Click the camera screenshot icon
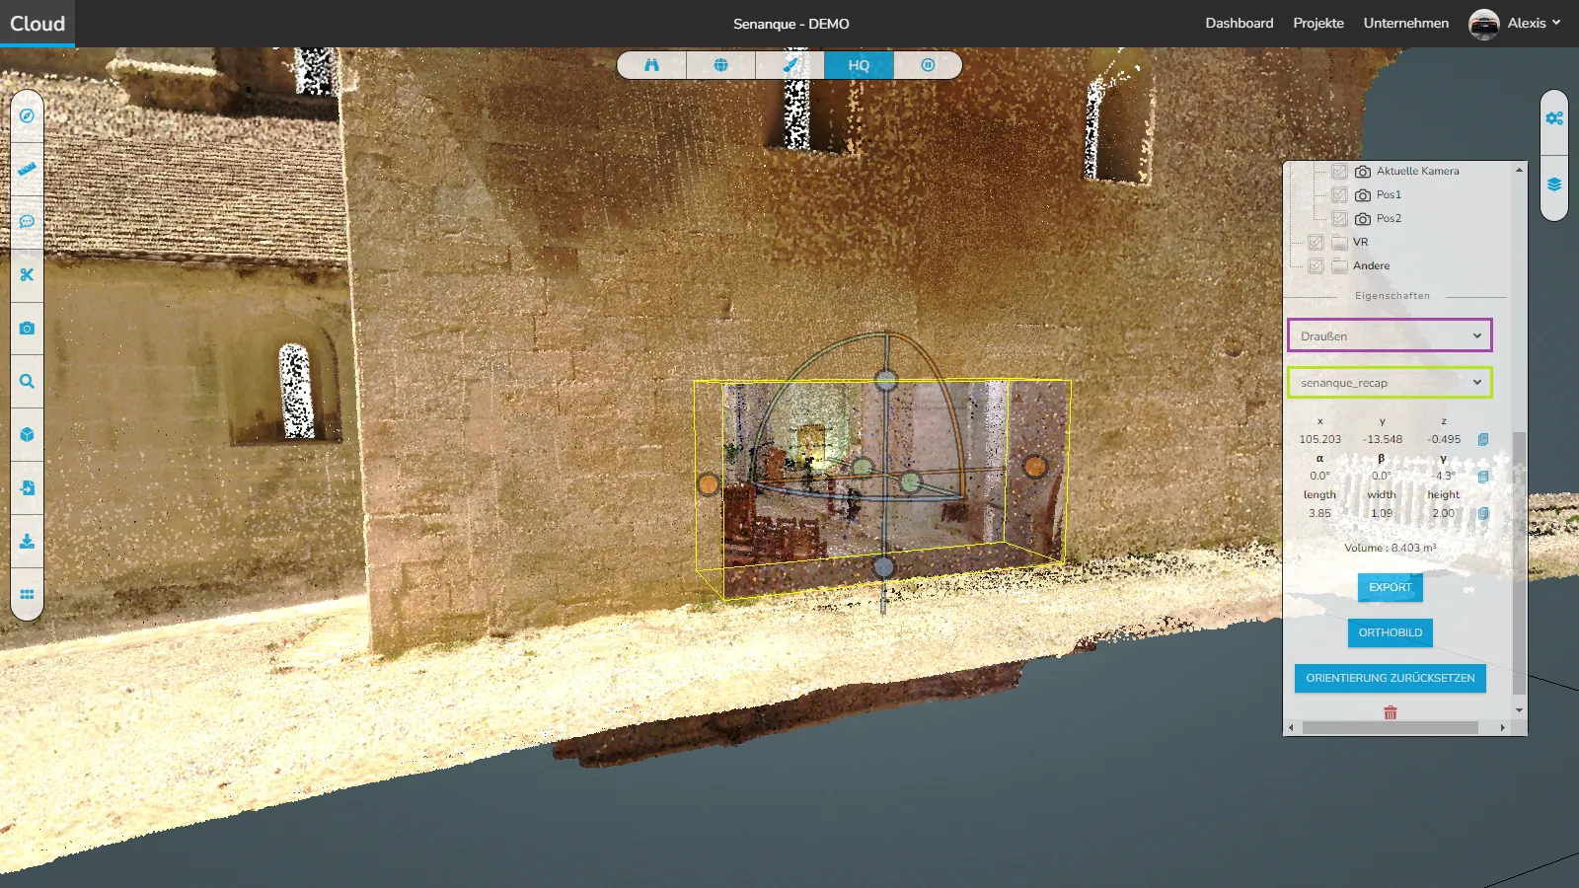 pos(27,329)
